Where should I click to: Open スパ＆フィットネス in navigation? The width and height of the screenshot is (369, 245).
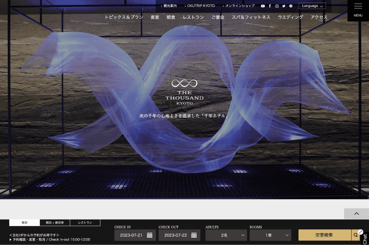[x=251, y=17]
